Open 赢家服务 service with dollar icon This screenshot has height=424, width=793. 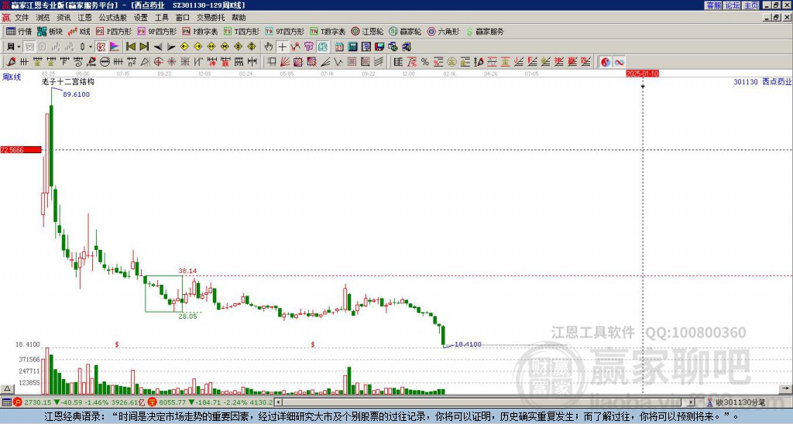(x=485, y=31)
